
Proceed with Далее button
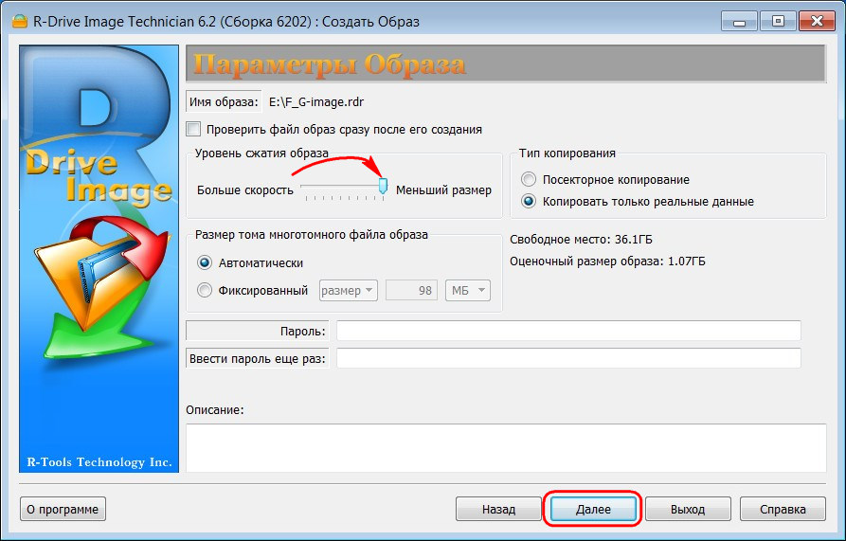[593, 509]
